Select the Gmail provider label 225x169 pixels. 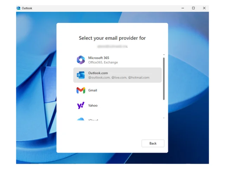(92, 90)
